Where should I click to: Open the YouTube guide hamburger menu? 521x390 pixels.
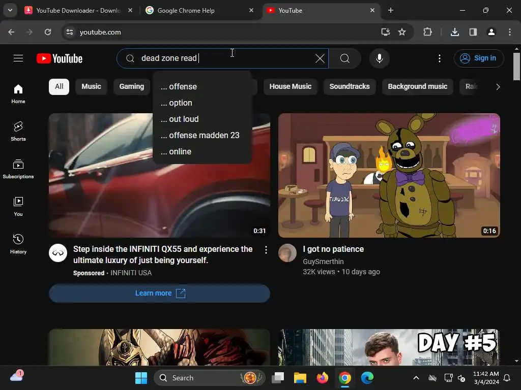tap(18, 58)
